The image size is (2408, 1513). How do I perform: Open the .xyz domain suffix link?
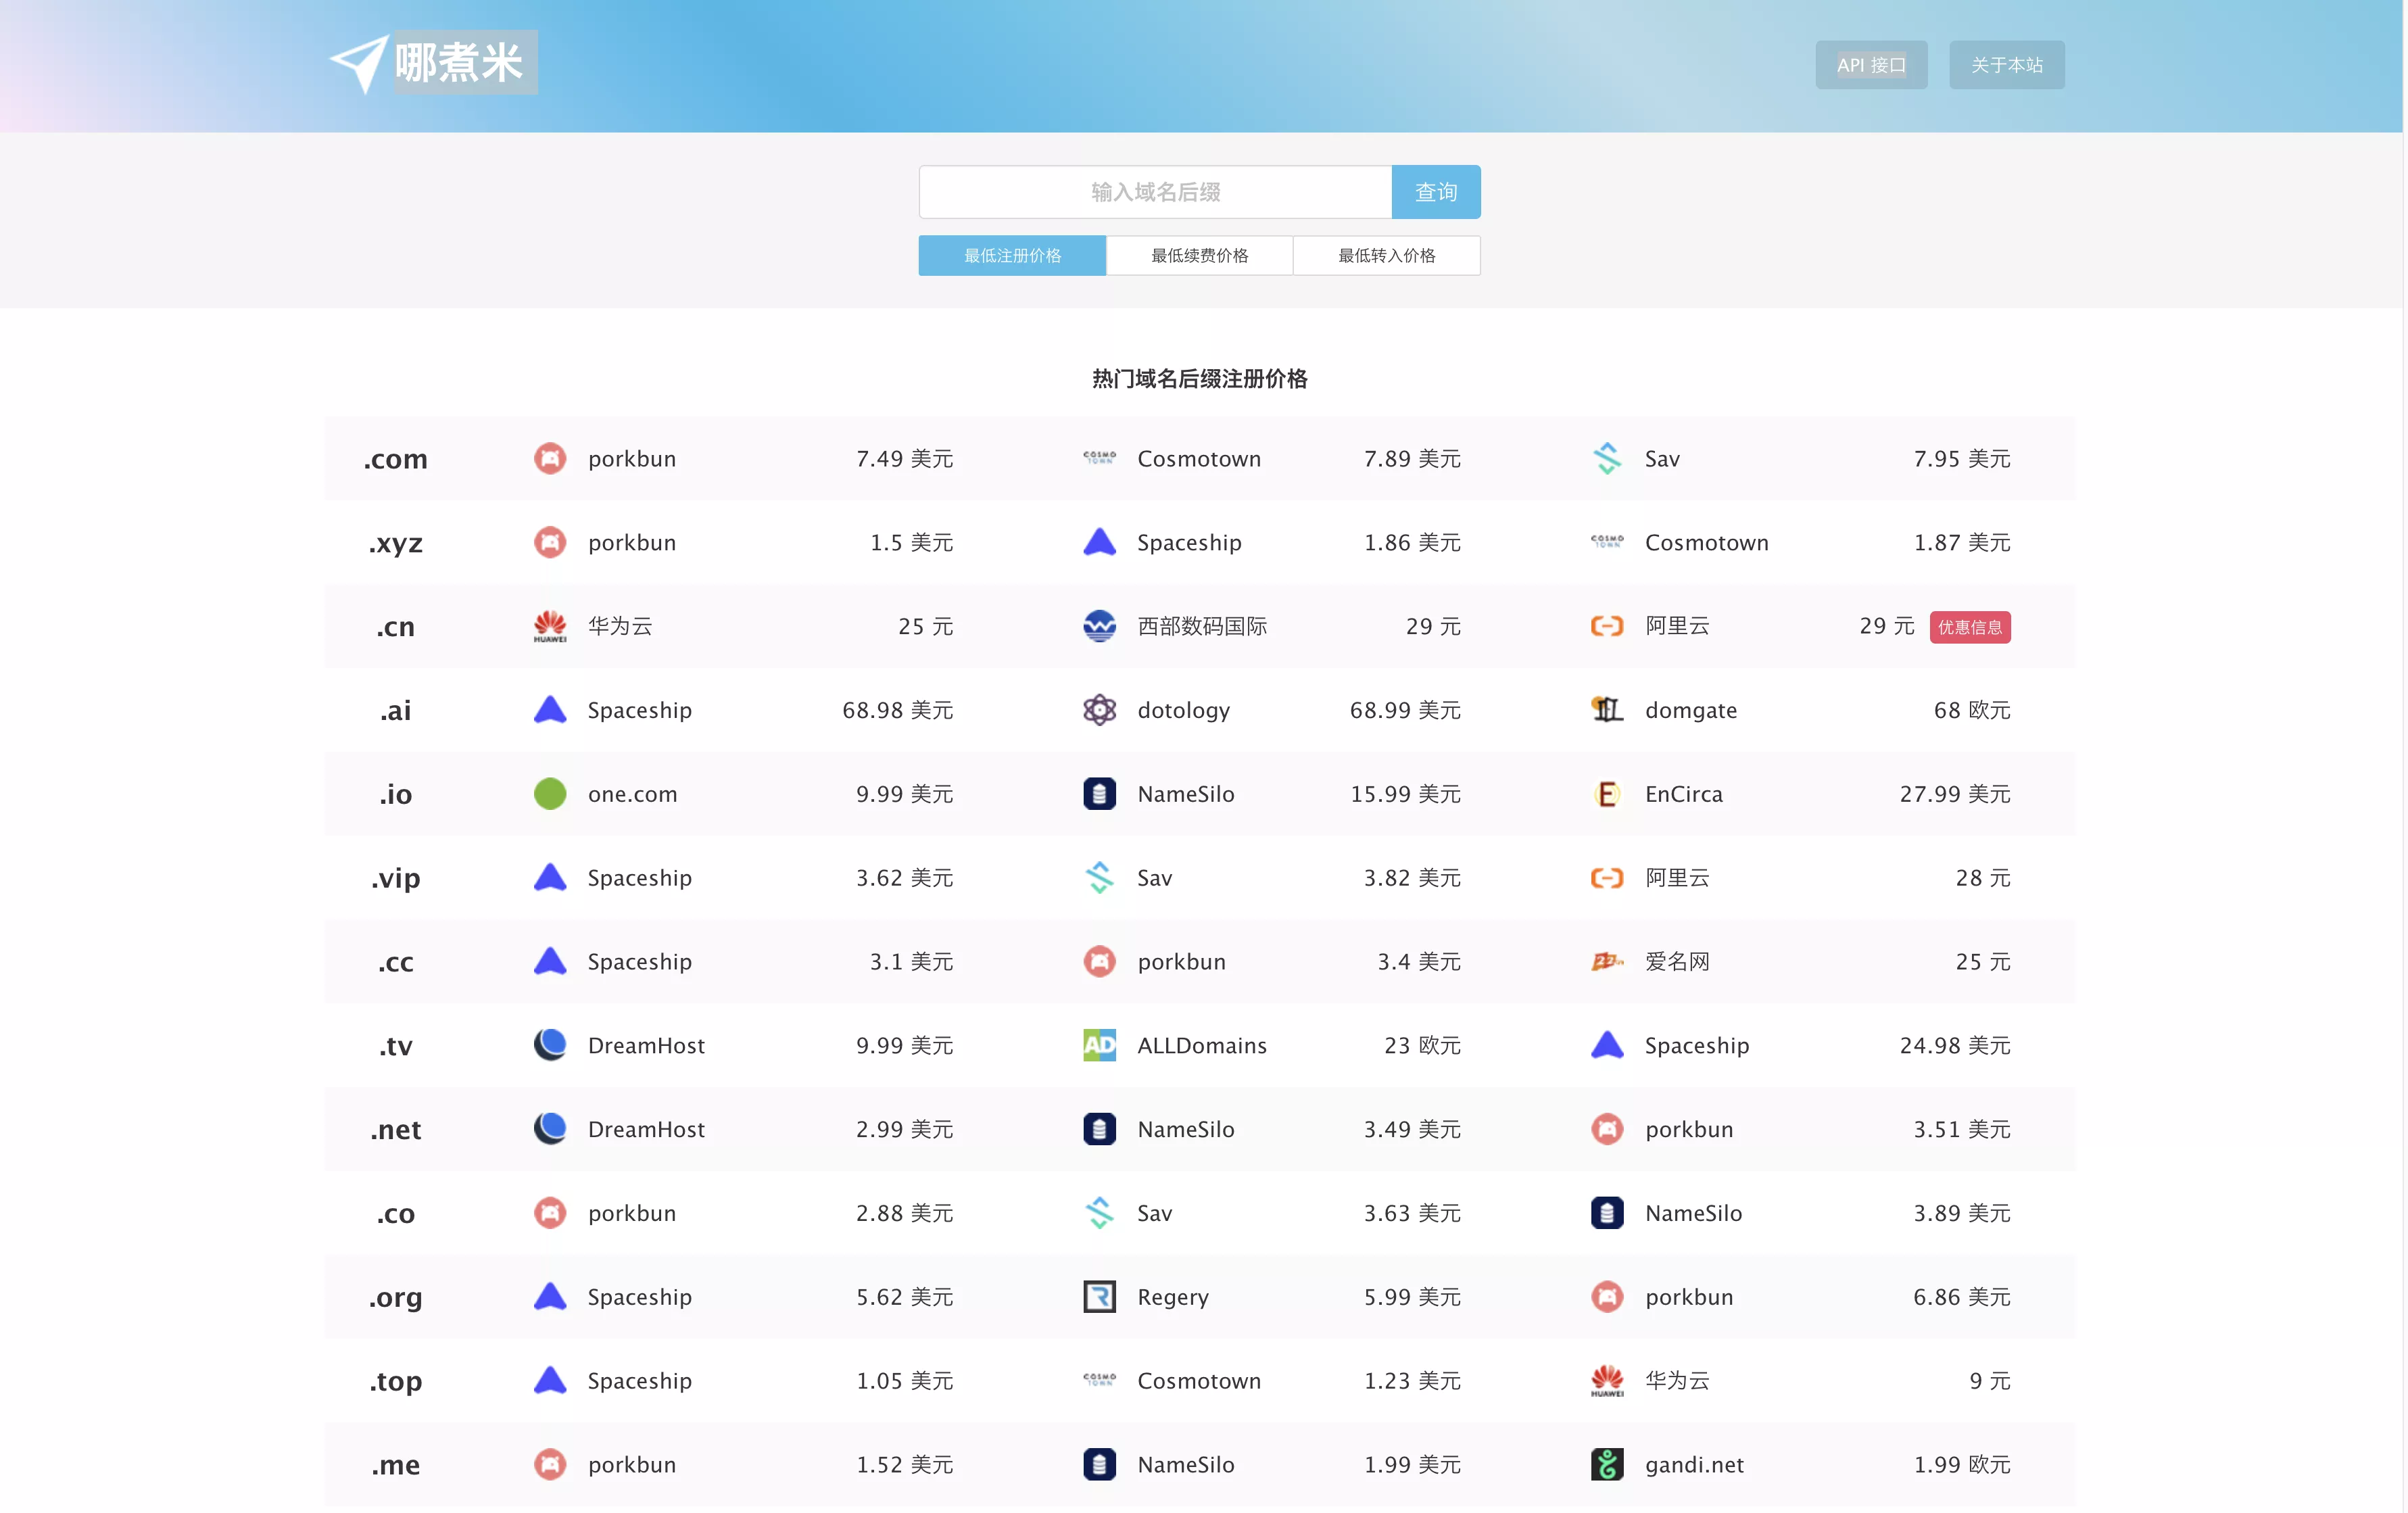(396, 544)
